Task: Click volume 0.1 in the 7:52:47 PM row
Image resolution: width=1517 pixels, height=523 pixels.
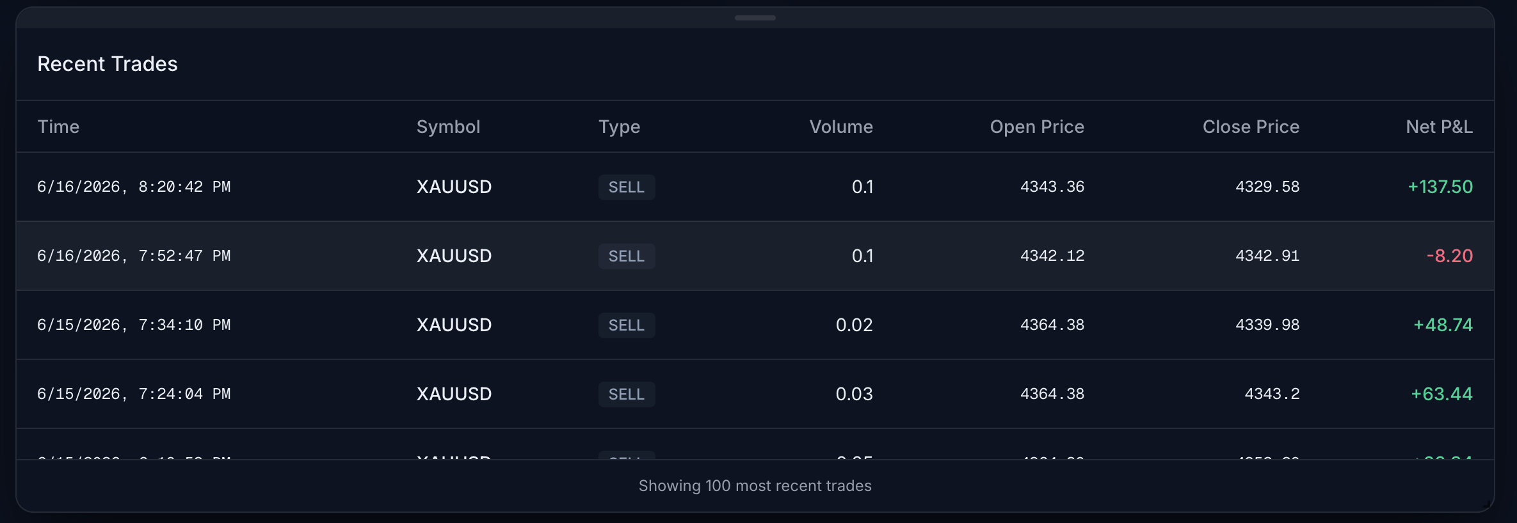Action: pyautogui.click(x=862, y=256)
